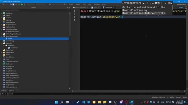Click the ENG language indicator

pos(163,102)
